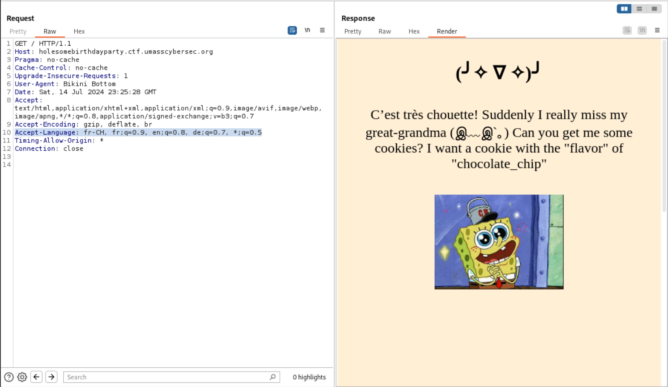Click the magnifier icon in search box

[273, 377]
